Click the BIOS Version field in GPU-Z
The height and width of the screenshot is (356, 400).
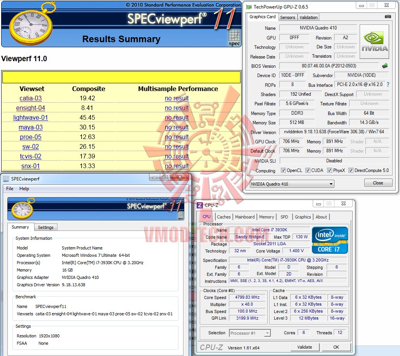point(329,66)
